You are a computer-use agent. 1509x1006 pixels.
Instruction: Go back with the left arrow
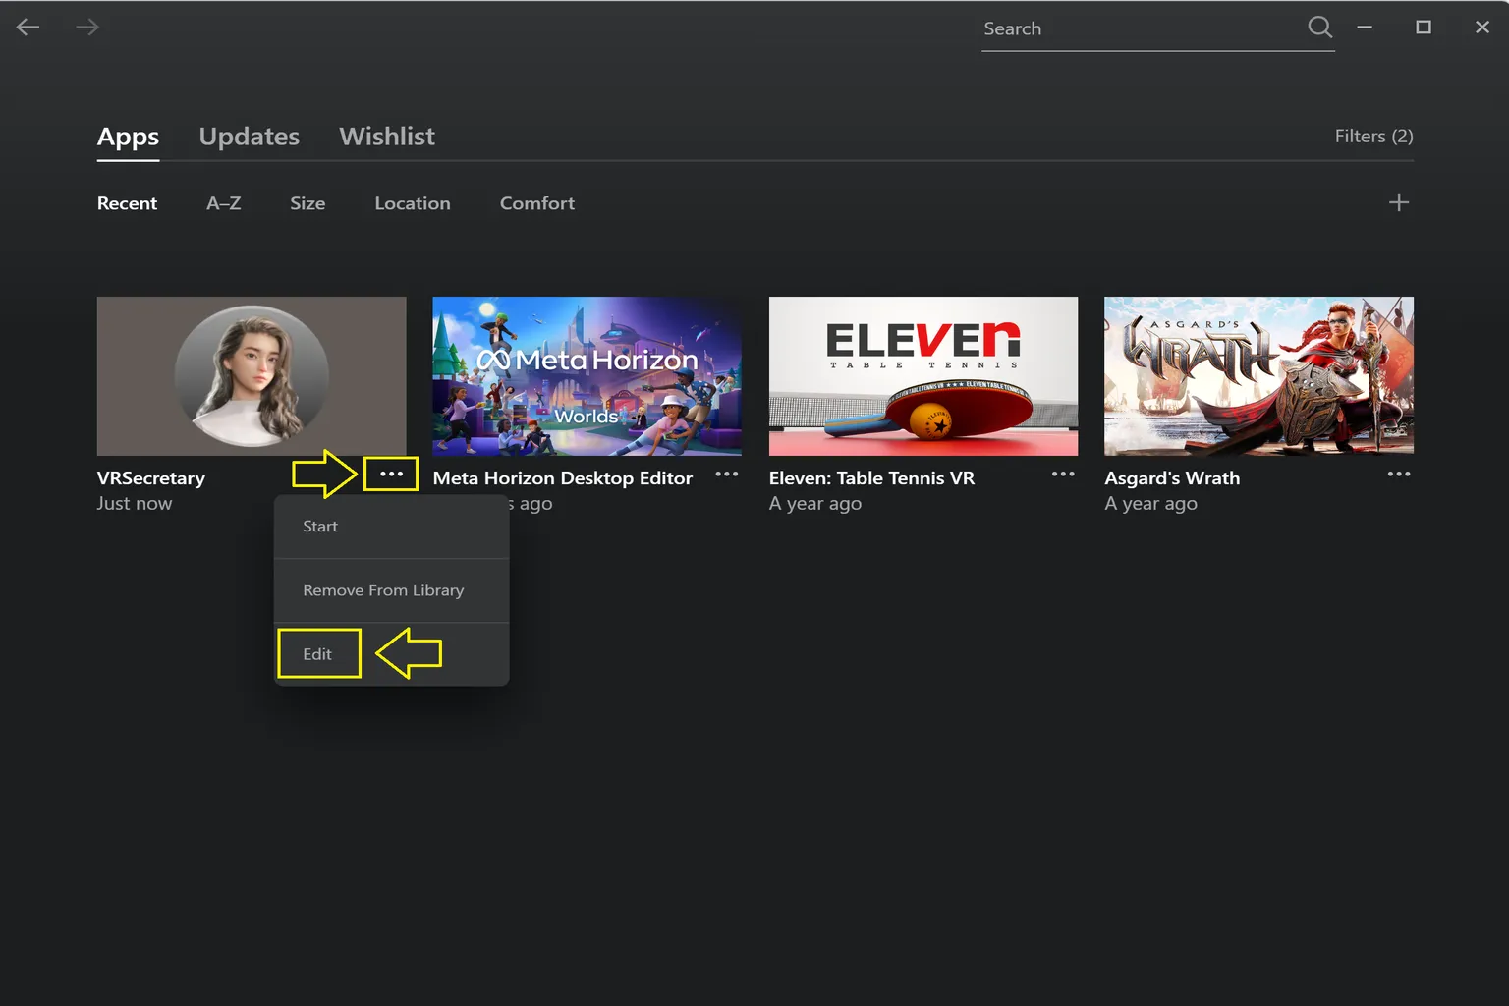click(x=28, y=28)
